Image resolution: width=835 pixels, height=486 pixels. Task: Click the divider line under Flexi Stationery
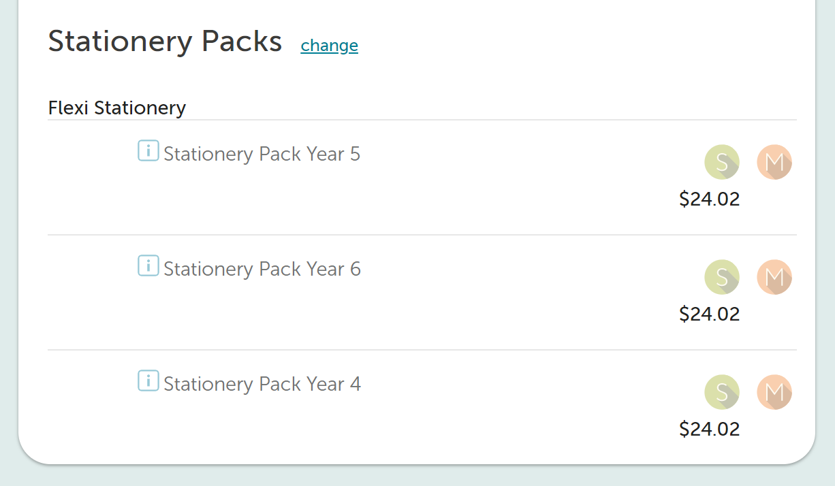coord(422,120)
